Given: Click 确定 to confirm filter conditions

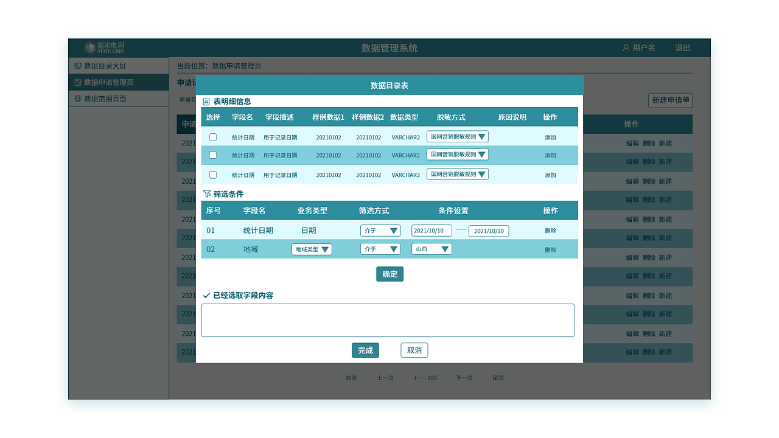Looking at the screenshot, I should click(389, 274).
